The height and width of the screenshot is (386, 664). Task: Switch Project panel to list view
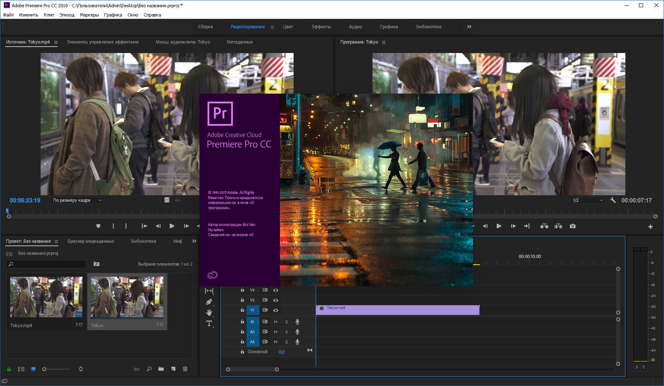21,369
